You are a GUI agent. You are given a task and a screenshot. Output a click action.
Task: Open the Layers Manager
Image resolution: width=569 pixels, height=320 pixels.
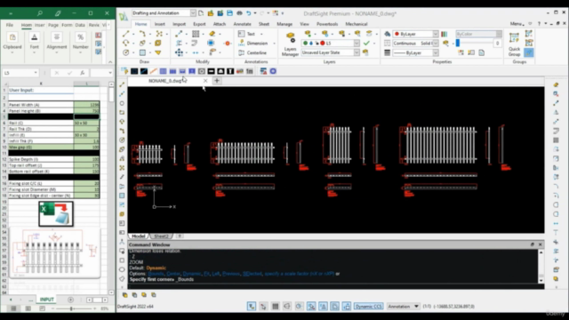pos(290,44)
